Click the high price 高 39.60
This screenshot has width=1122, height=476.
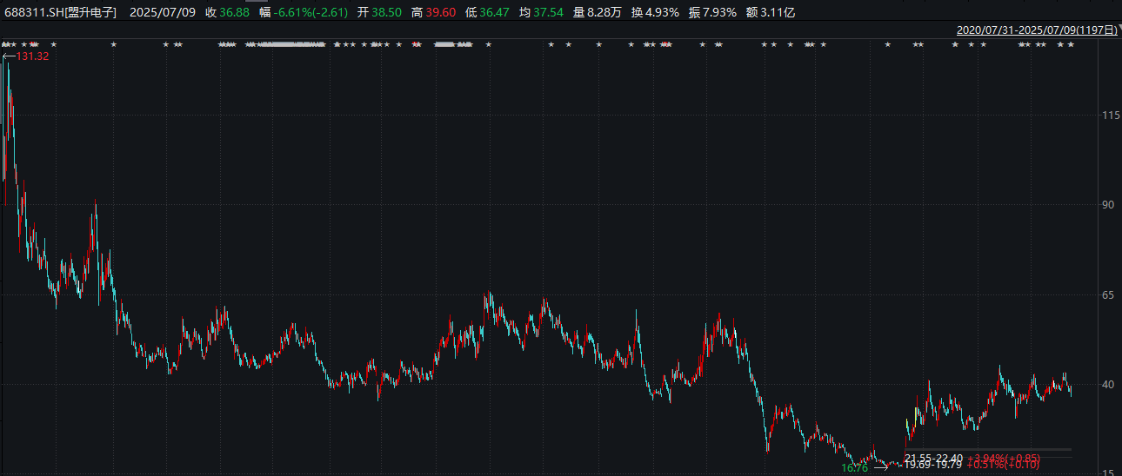[x=432, y=12]
